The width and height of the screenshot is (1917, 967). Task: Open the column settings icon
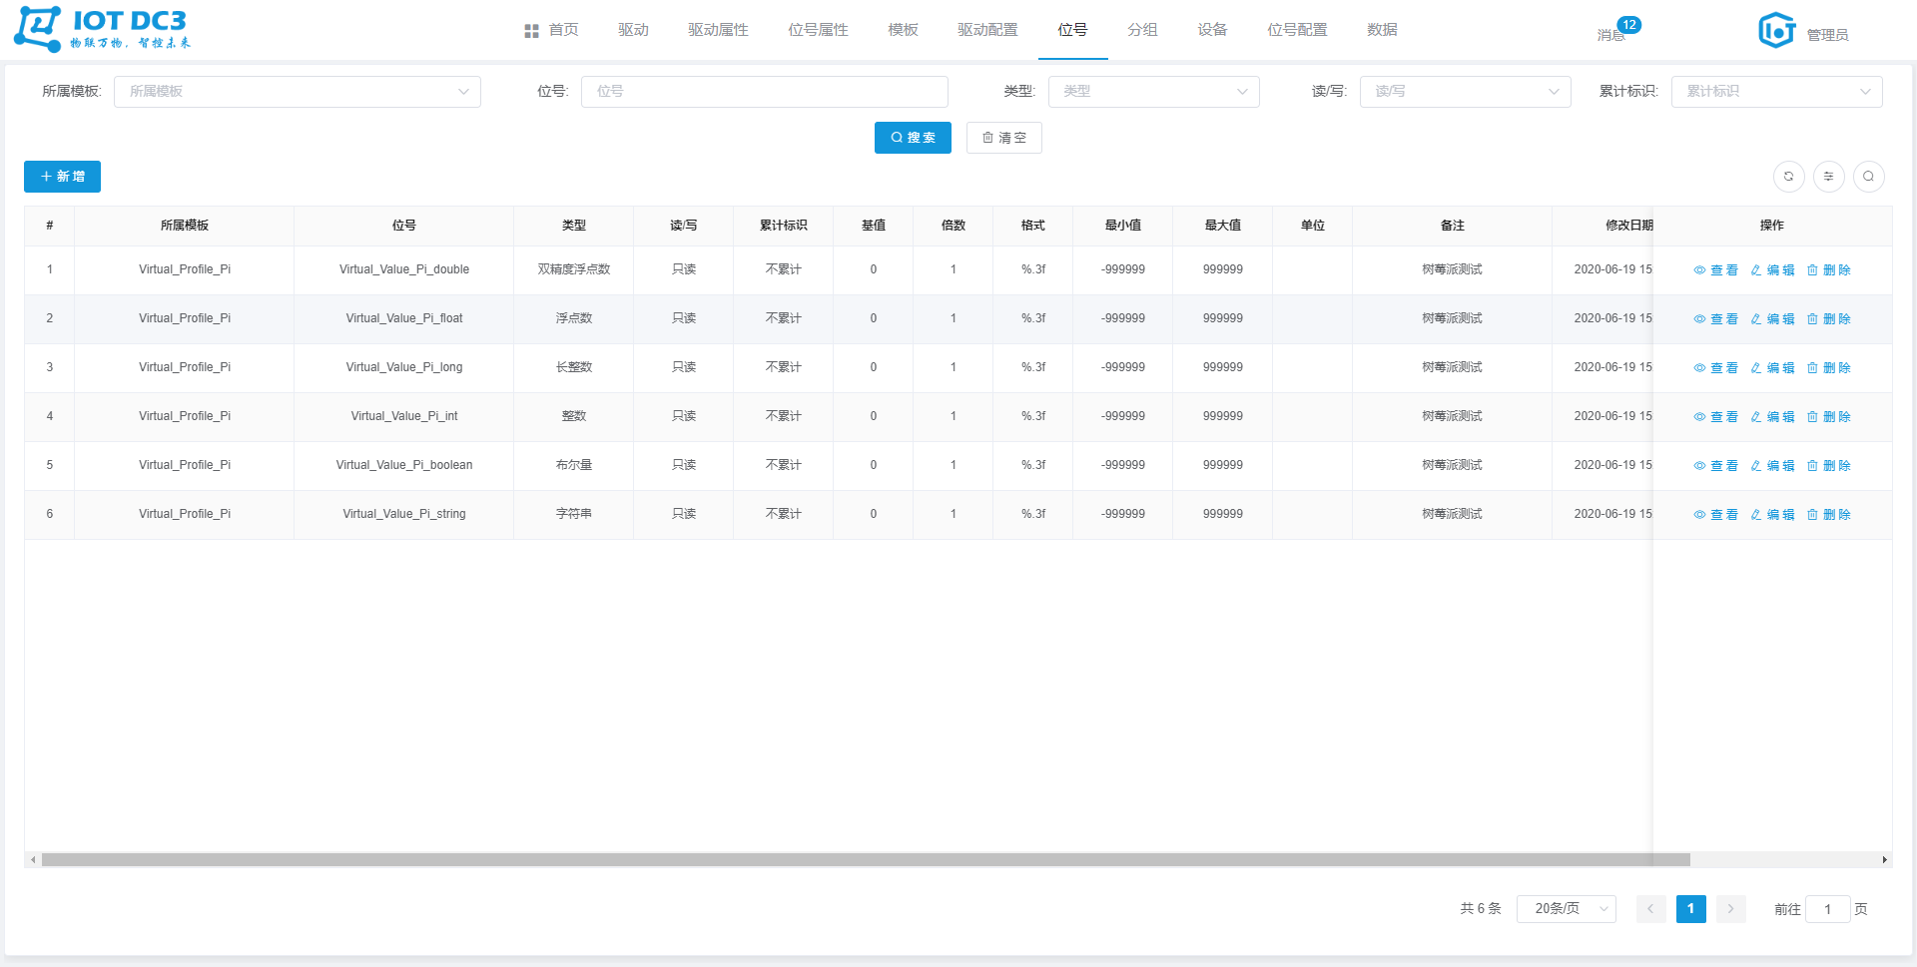1828,177
